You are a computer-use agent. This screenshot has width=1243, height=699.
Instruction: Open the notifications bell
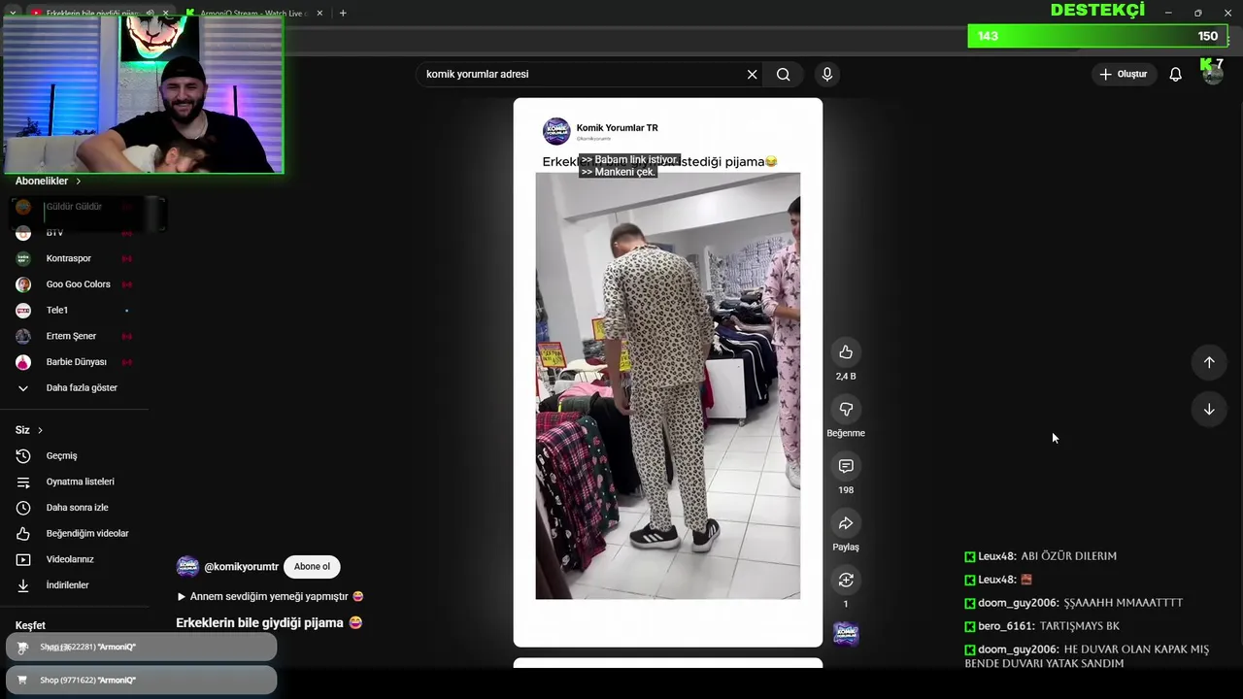(1176, 75)
